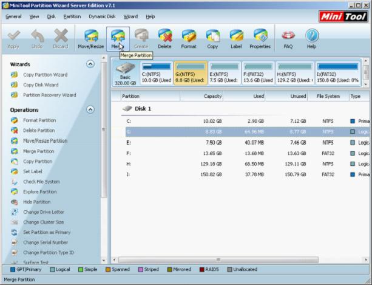This screenshot has height=285, width=372.
Task: Click the horizontal scrollbar under partition list
Action: coord(218,260)
